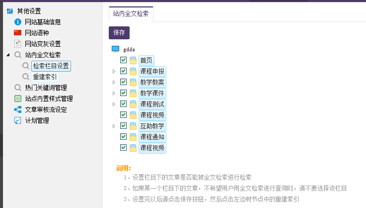
Task: Click the 其他设置 header in sidebar
Action: coord(29,11)
